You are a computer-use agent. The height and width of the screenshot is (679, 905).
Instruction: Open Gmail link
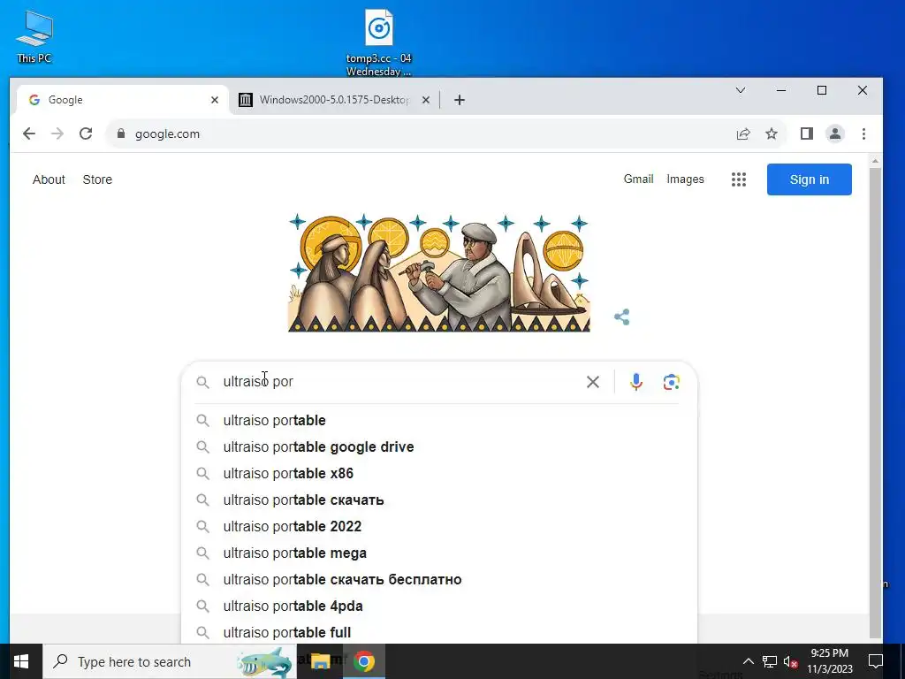click(638, 179)
